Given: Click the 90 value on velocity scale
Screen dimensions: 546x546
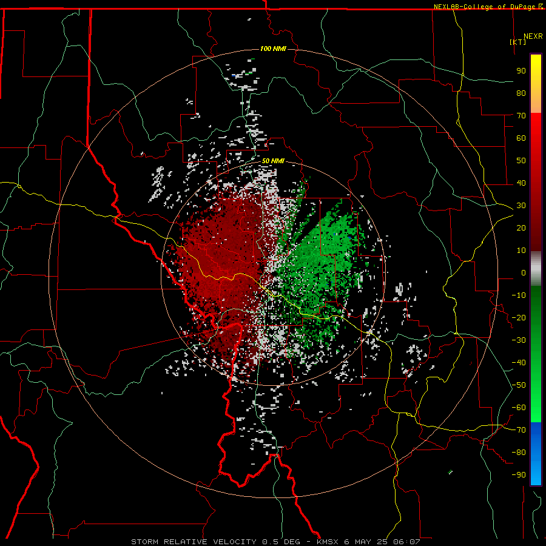Looking at the screenshot, I should pyautogui.click(x=521, y=71).
